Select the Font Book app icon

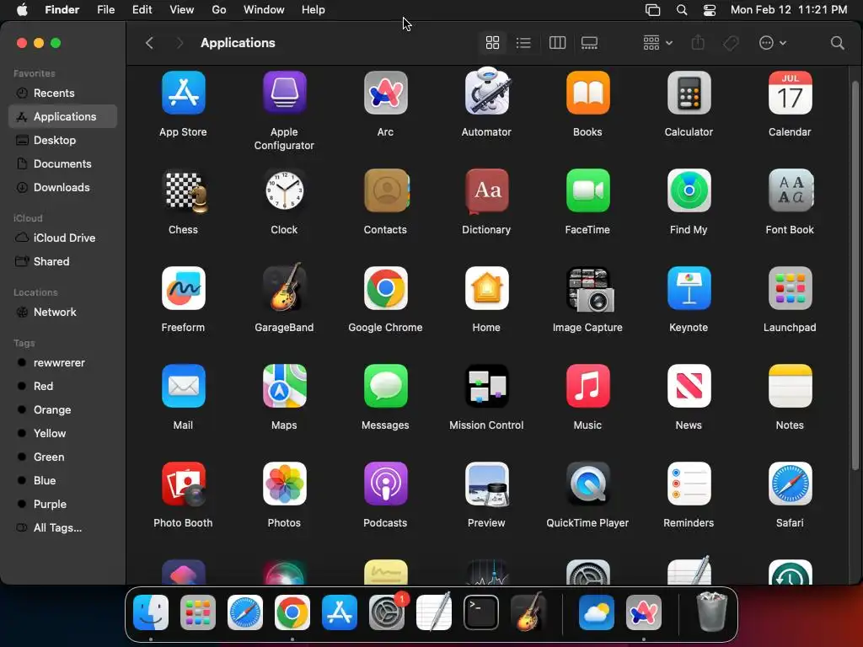tap(791, 190)
